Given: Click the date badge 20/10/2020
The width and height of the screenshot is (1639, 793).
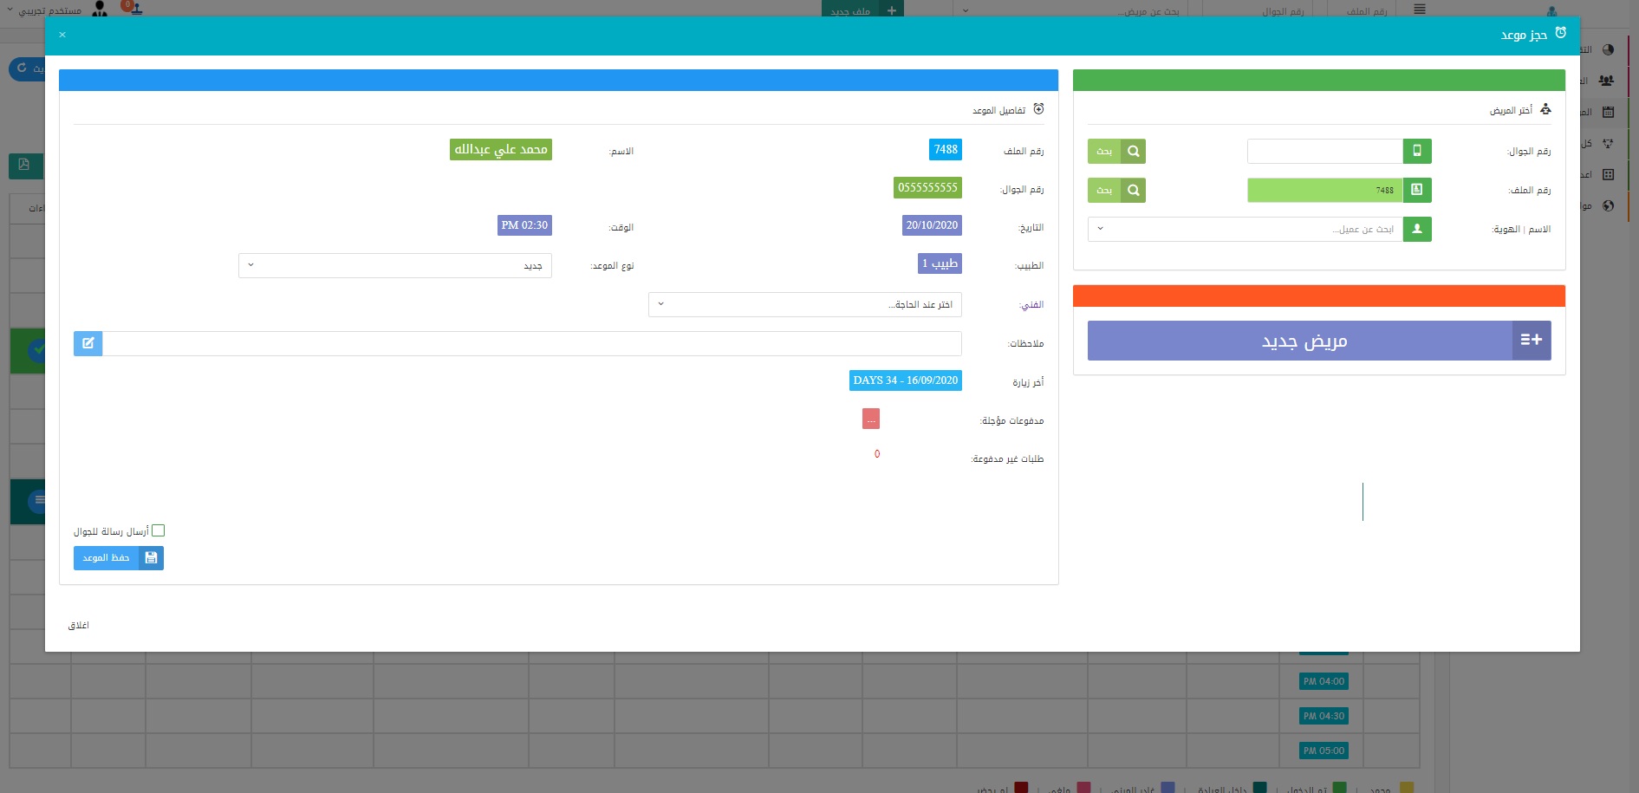Looking at the screenshot, I should point(932,225).
